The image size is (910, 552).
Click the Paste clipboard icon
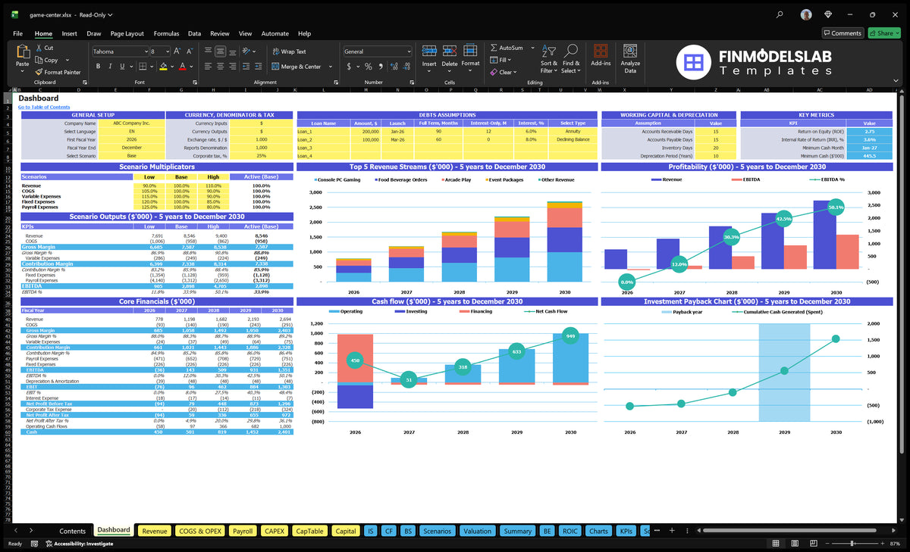(x=23, y=51)
